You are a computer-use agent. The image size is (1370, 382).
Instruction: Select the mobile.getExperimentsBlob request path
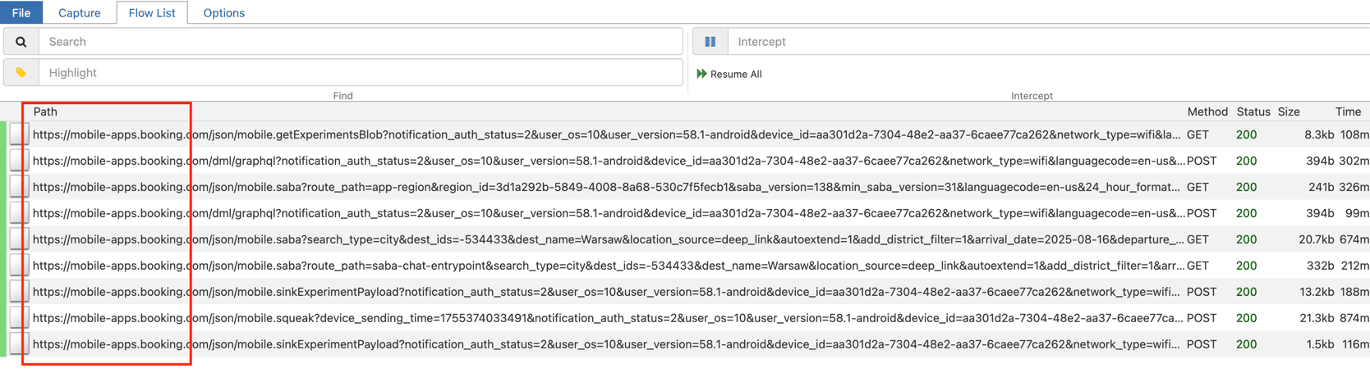[x=607, y=134]
